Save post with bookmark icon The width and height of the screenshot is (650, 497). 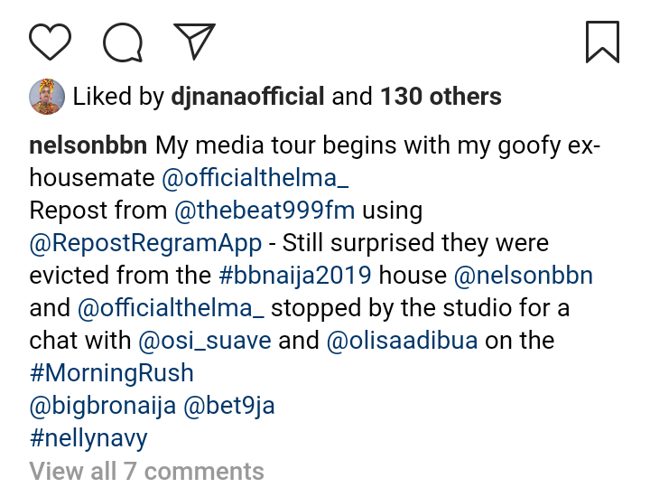[602, 42]
